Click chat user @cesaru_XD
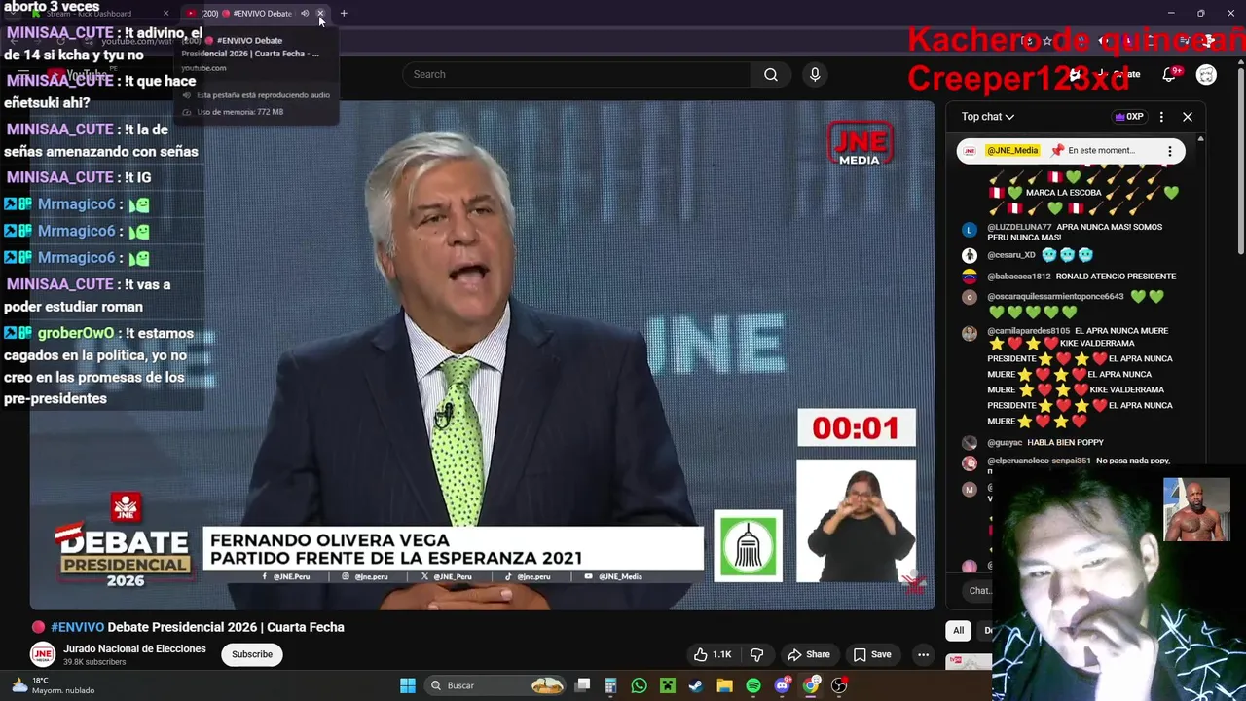This screenshot has width=1246, height=701. coord(1011,255)
